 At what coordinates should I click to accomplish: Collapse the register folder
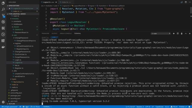pos(18,43)
